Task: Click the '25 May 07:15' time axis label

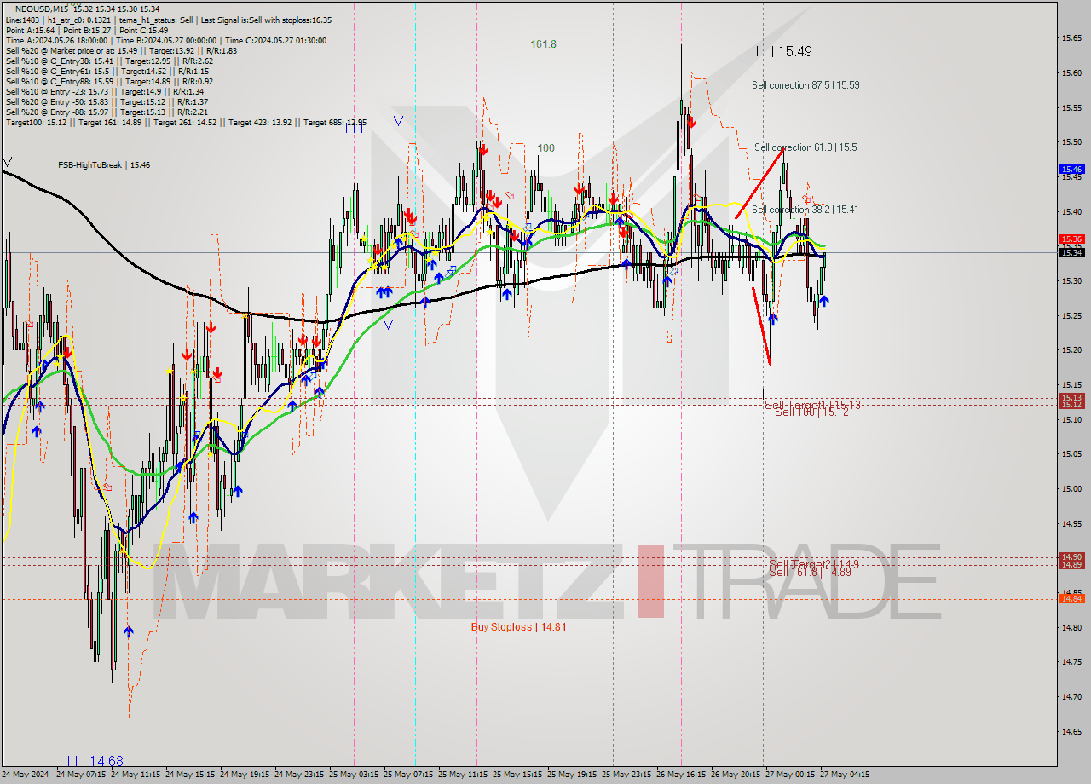Action: click(x=408, y=775)
